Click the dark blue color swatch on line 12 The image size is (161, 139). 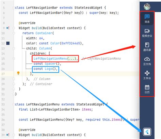click(8, 43)
